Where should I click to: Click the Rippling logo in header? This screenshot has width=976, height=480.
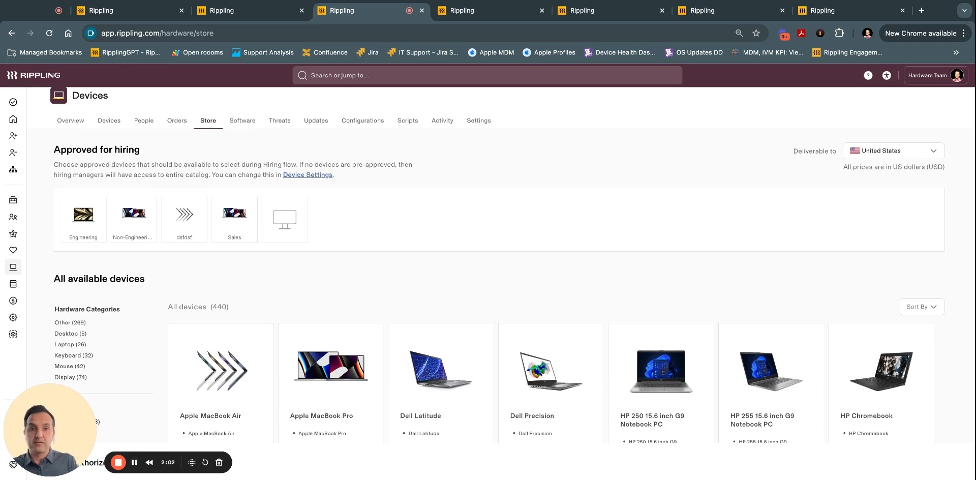click(x=34, y=75)
